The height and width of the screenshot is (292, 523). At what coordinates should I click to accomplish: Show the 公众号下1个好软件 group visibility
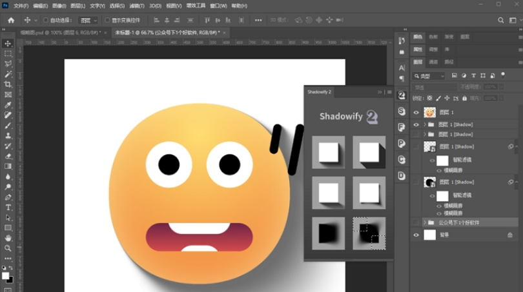coord(416,222)
